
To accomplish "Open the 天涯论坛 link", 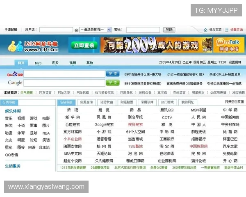I will [x=104, y=153].
